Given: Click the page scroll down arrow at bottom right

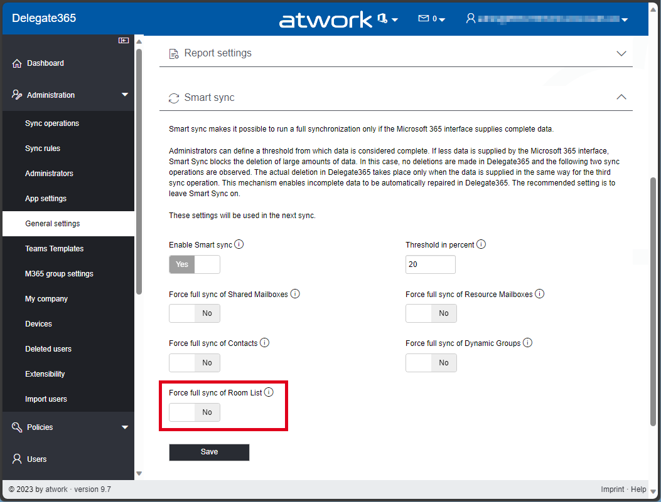Looking at the screenshot, I should click(x=653, y=491).
